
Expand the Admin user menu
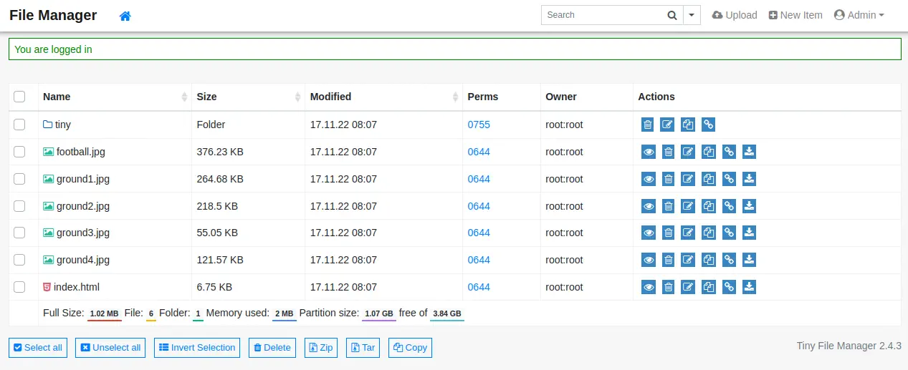(x=859, y=15)
